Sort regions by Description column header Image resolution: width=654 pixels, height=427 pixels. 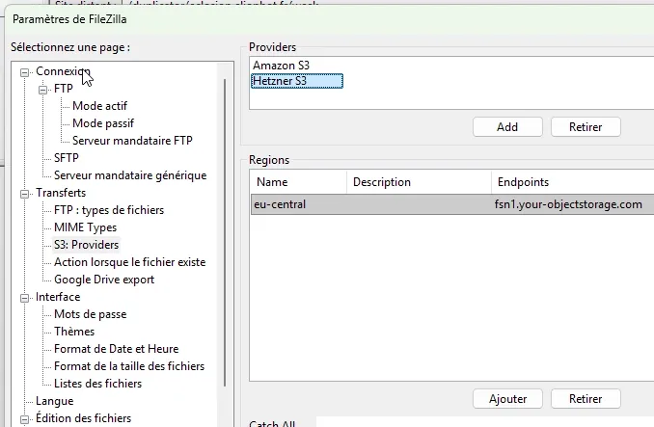pyautogui.click(x=419, y=182)
